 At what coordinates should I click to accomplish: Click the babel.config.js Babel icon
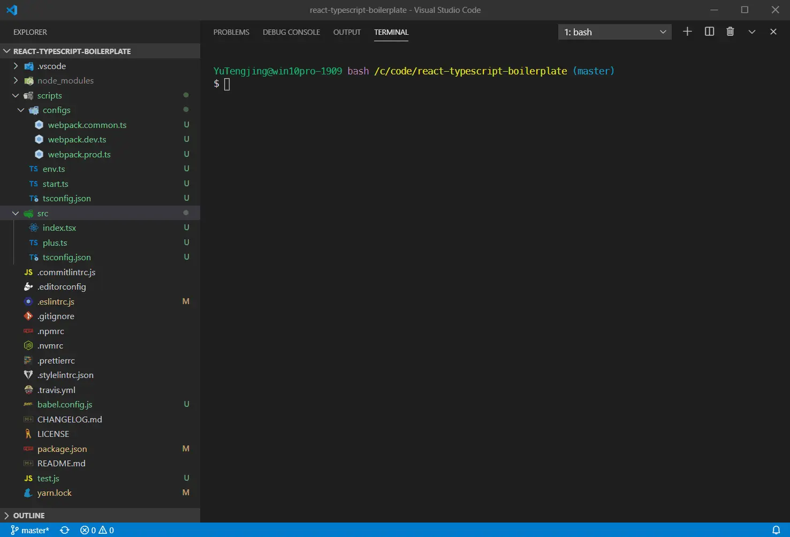click(28, 404)
